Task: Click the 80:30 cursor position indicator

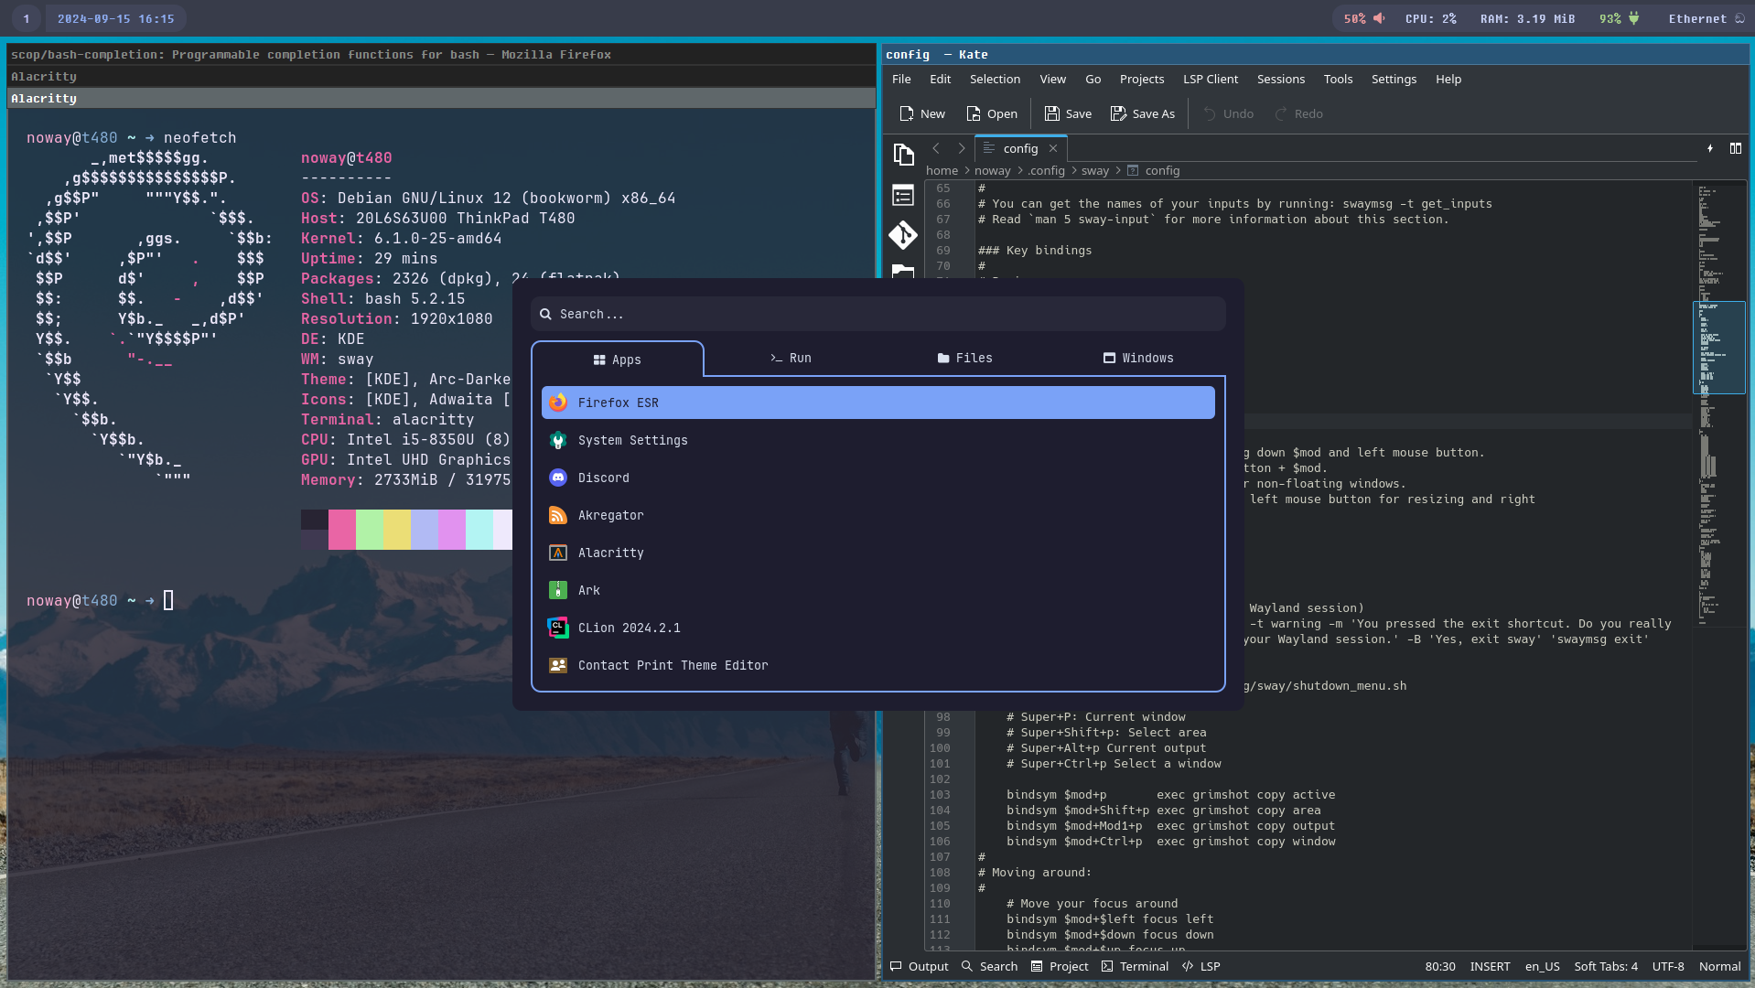Action: (1440, 966)
